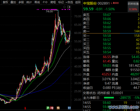Viewport: 140px width, 111px height.
Task: Select the 买四 row price 59.55
Action: click(x=107, y=48)
